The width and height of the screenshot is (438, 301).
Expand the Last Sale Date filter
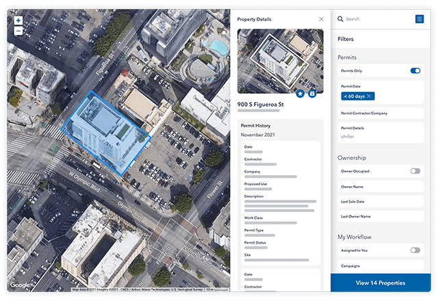point(381,201)
